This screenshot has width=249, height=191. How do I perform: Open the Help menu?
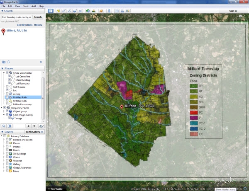click(x=41, y=6)
